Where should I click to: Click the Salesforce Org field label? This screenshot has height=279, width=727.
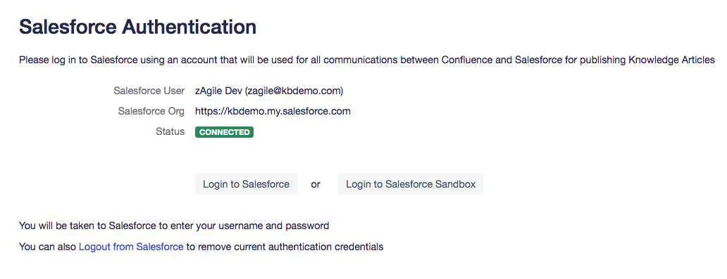point(151,111)
